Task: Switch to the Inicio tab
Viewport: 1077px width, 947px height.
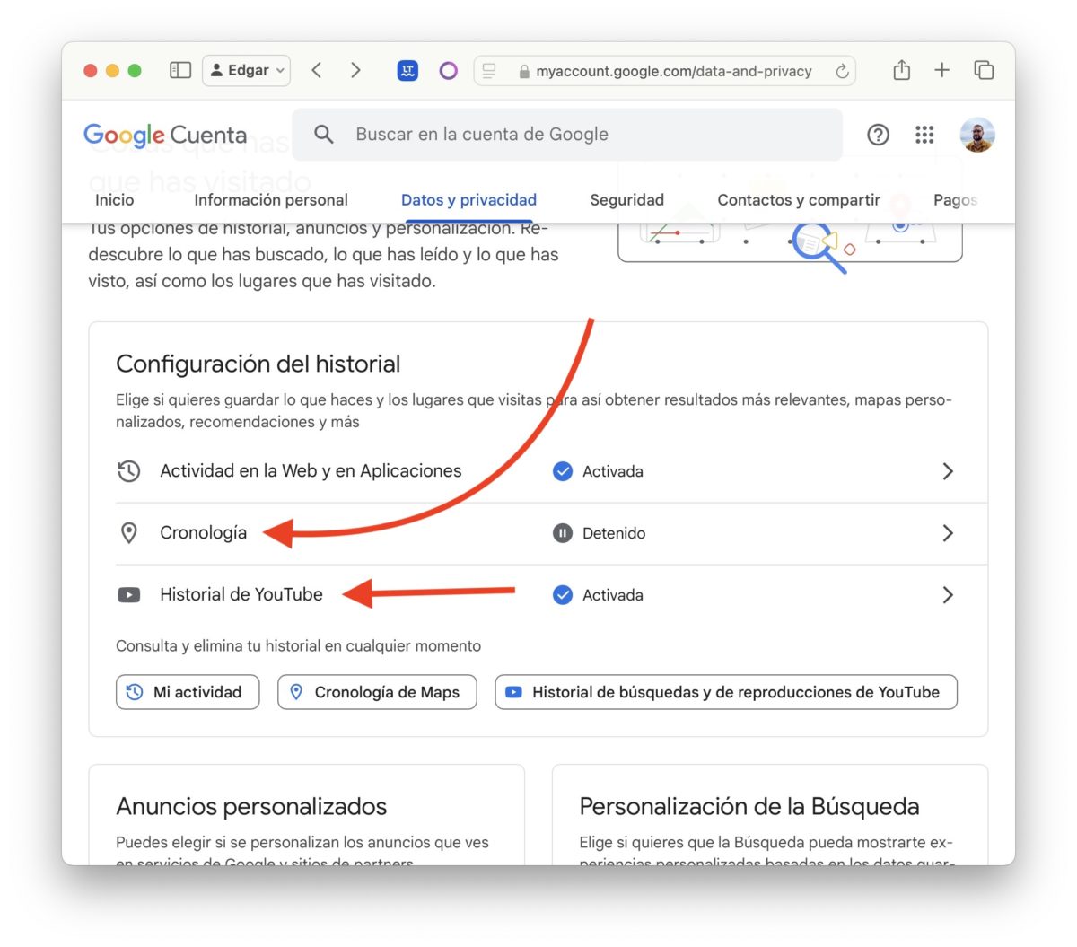Action: [x=115, y=200]
